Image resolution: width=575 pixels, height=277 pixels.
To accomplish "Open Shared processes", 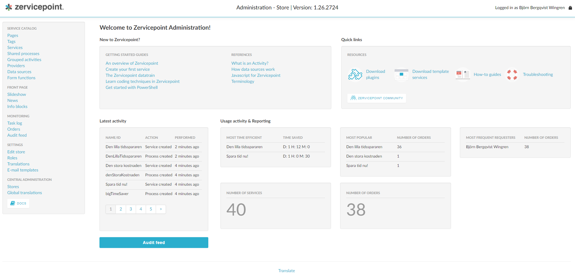I will [x=23, y=54].
